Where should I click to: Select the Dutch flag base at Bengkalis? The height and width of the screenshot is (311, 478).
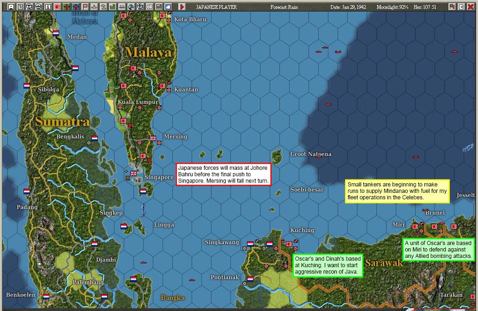click(95, 138)
